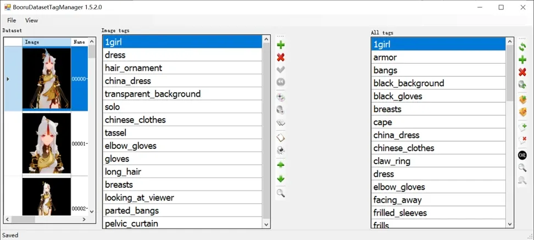The width and height of the screenshot is (534, 240).
Task: Select 'claw_ring' in All tags list
Action: pos(438,161)
